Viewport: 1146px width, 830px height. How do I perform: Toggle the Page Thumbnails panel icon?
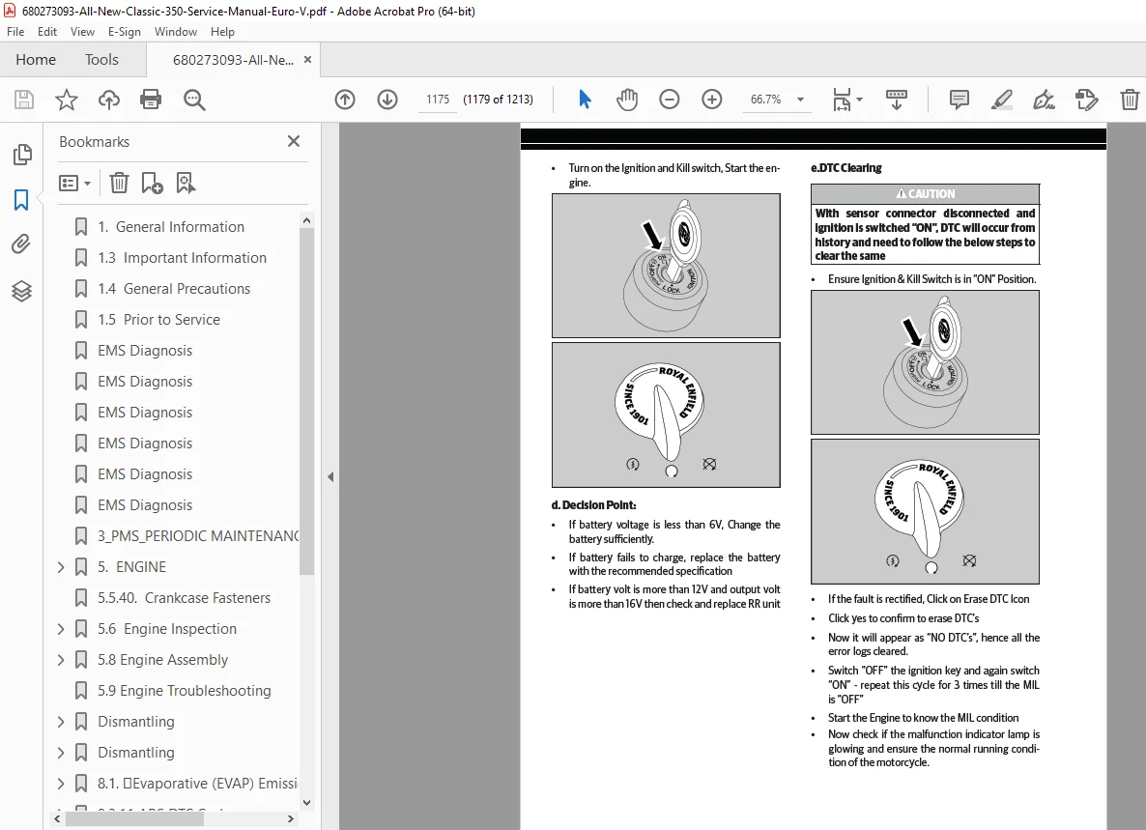[22, 155]
